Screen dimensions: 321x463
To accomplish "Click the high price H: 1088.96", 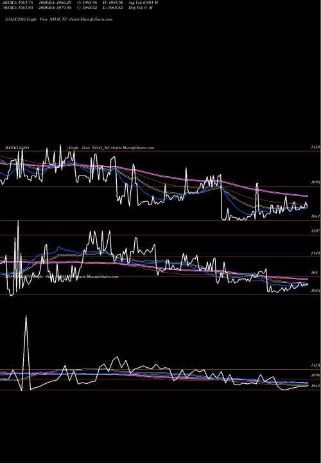I will click(112, 3).
